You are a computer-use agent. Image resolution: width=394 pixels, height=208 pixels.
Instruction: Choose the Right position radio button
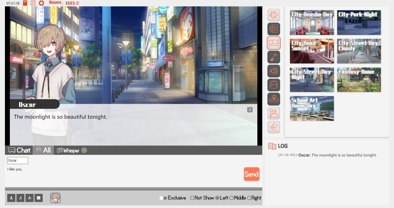[x=249, y=198]
